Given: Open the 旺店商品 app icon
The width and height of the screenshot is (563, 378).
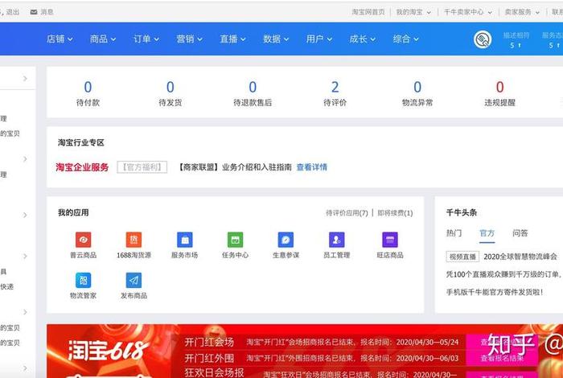Looking at the screenshot, I should click(390, 240).
